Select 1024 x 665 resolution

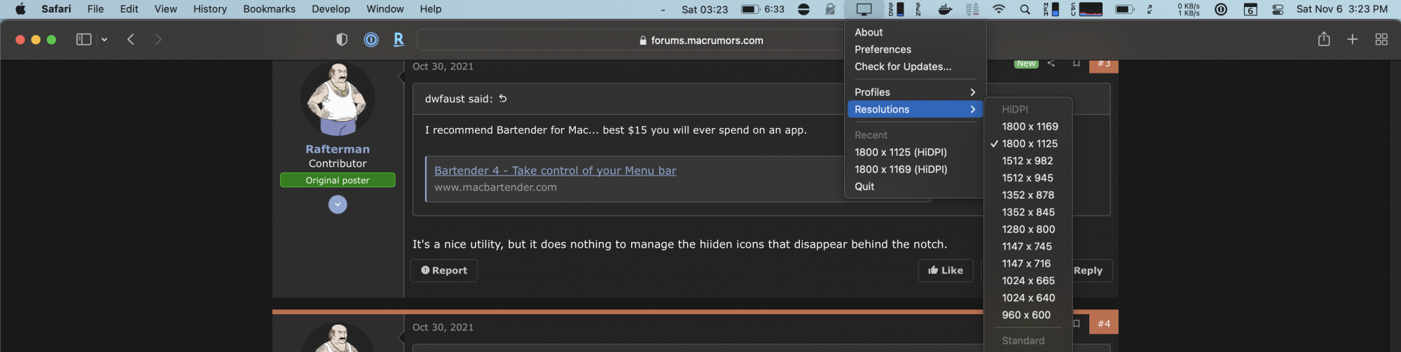pos(1028,281)
